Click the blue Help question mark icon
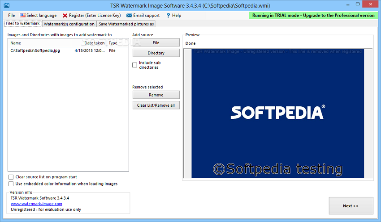The image size is (381, 222). tap(168, 15)
